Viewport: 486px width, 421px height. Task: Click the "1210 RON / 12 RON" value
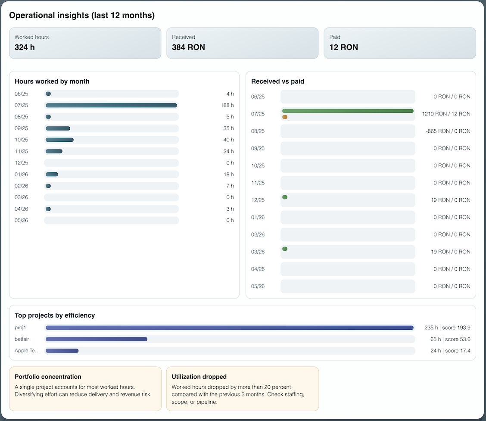(446, 114)
